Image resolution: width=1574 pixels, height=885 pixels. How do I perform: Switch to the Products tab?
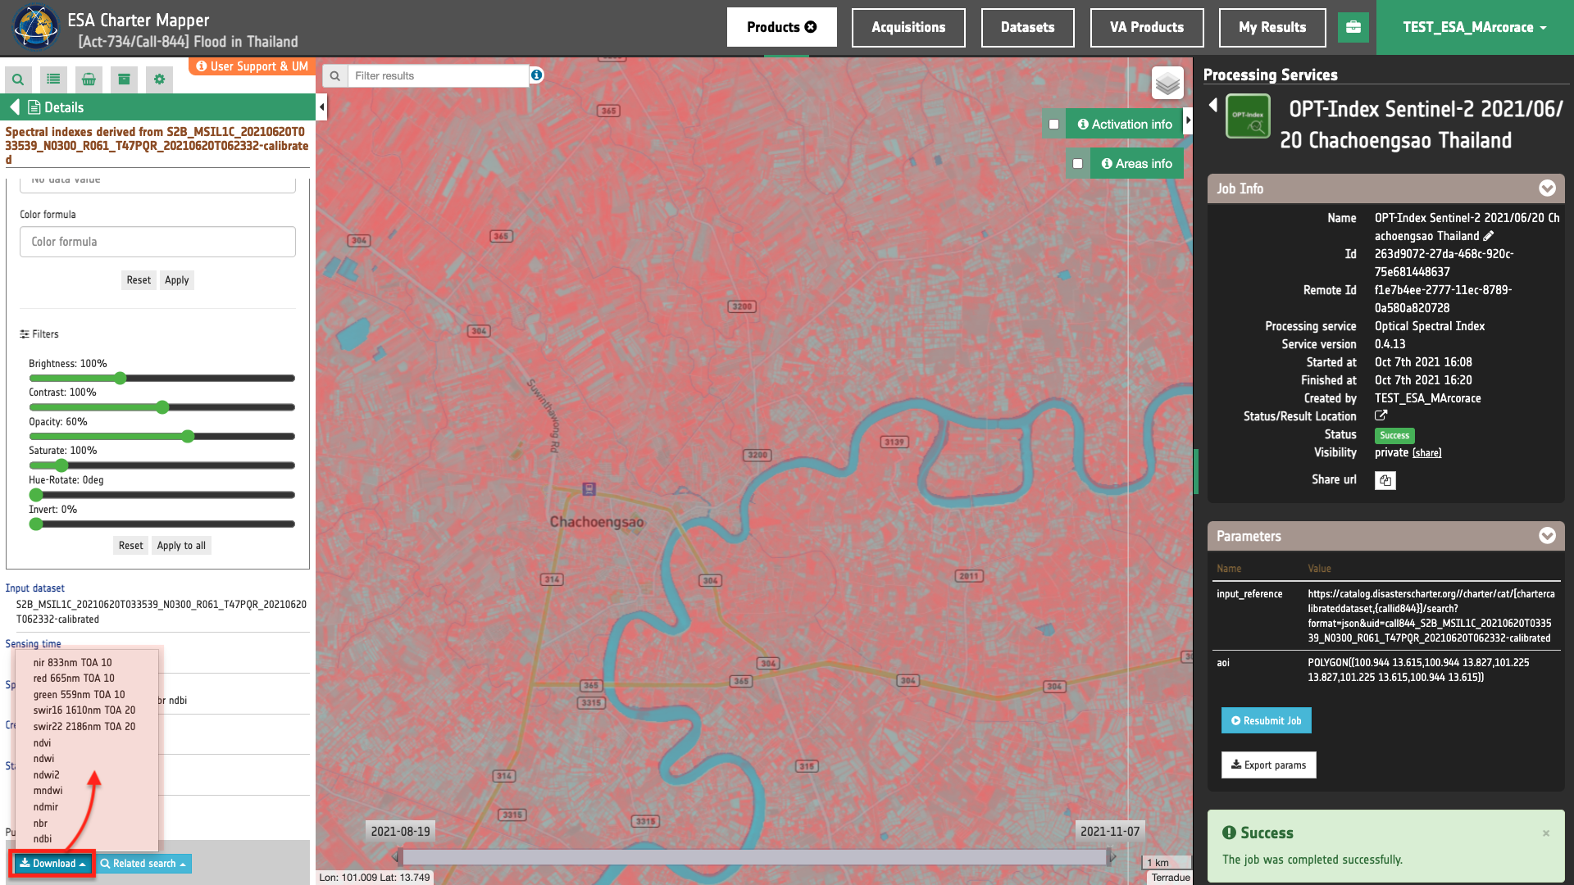click(782, 27)
